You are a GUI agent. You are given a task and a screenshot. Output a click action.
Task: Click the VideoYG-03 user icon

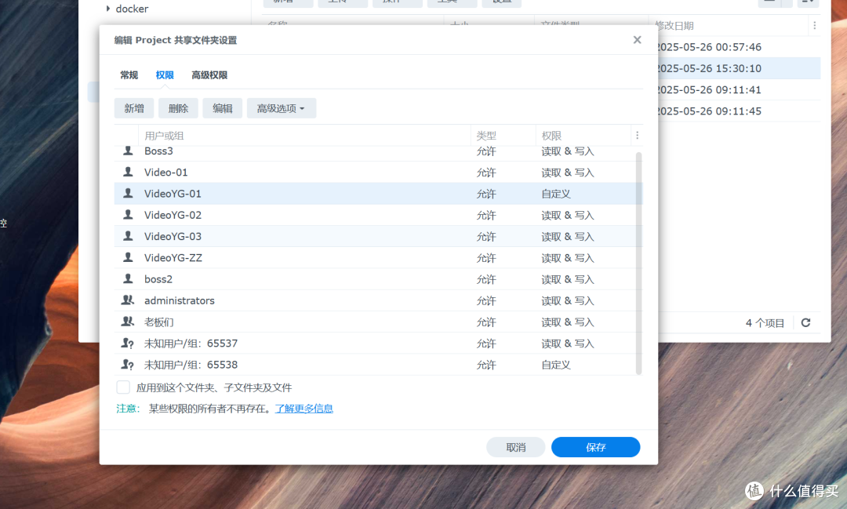(x=128, y=236)
